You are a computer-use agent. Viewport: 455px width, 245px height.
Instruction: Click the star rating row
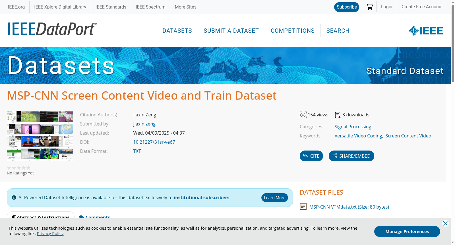(19, 168)
